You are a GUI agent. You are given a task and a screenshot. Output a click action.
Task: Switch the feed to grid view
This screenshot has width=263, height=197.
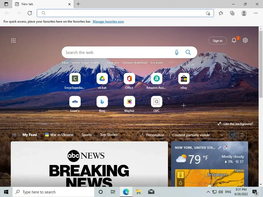point(233,135)
